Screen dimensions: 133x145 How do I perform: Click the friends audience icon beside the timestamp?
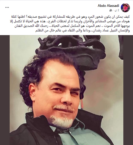(111, 10)
